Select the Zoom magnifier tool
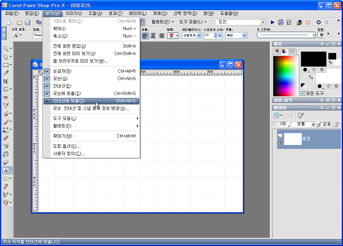The height and width of the screenshot is (246, 343). click(6, 49)
